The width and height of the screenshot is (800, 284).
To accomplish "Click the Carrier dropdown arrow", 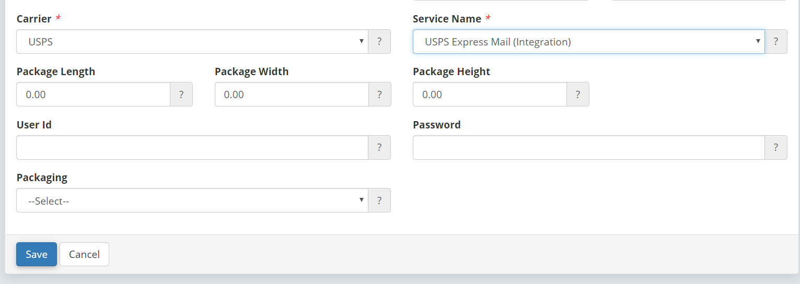I will pyautogui.click(x=362, y=42).
